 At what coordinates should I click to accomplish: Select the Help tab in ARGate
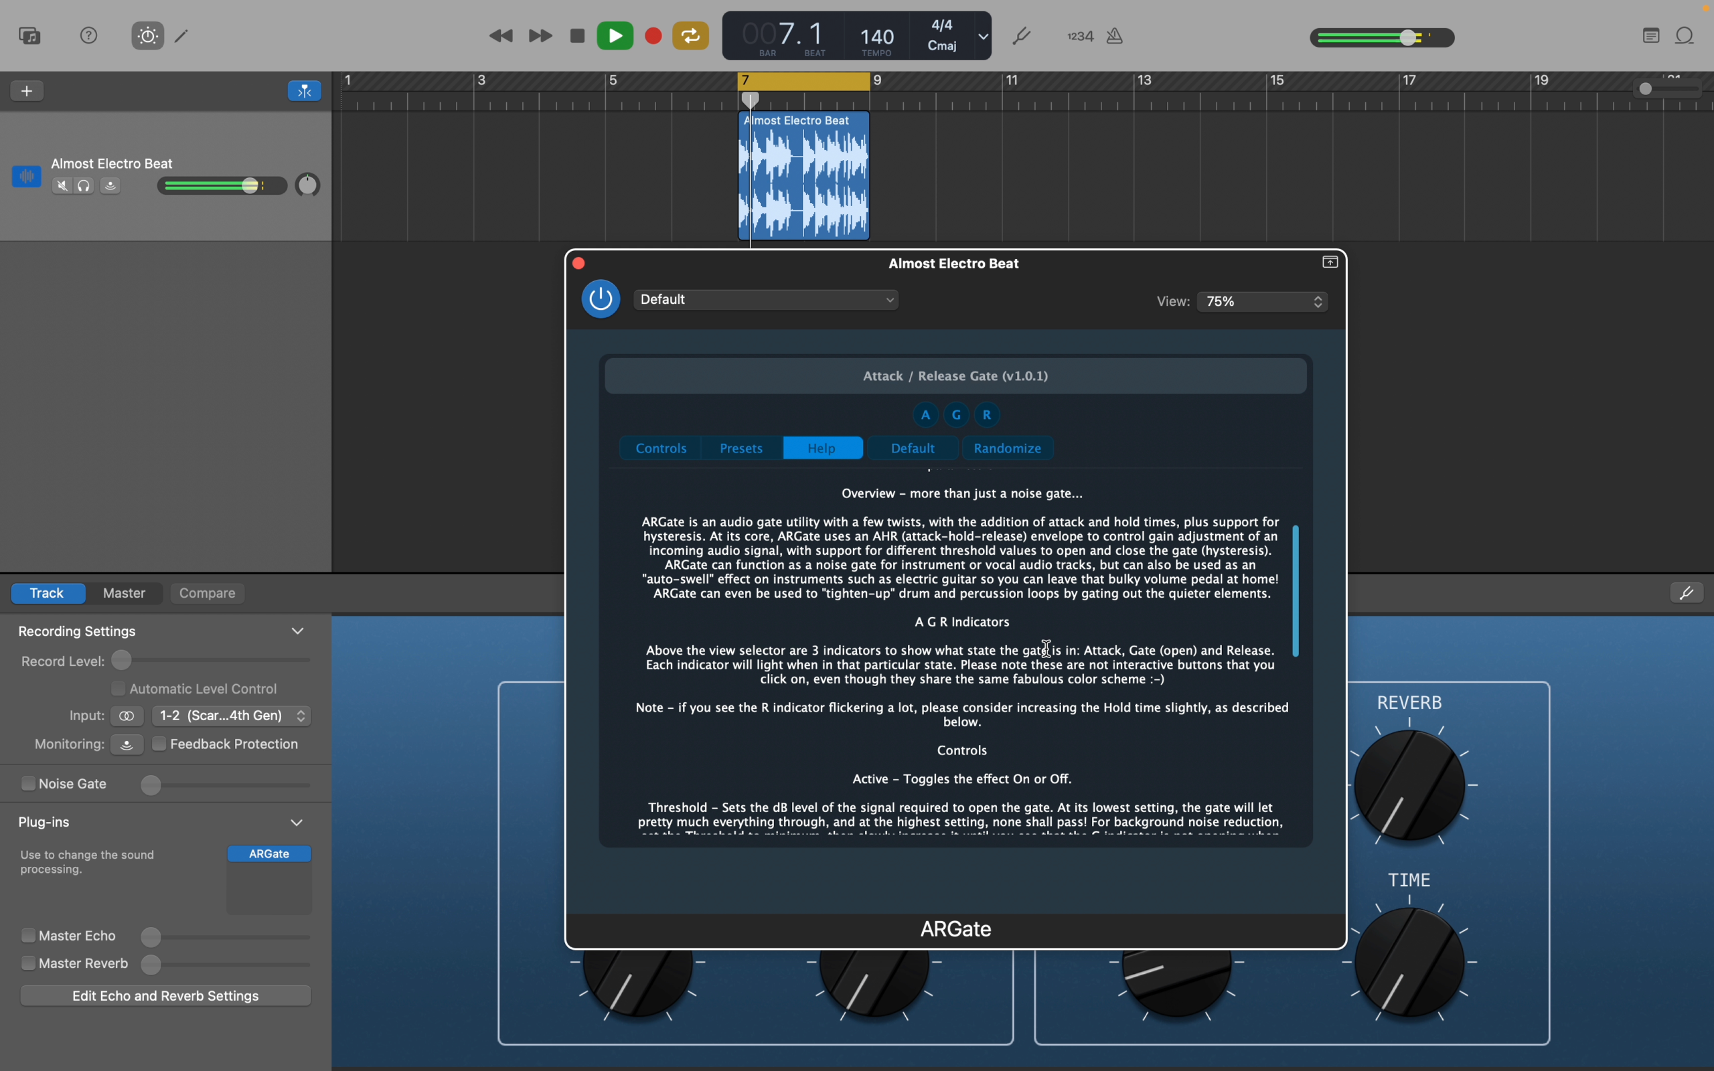[823, 448]
